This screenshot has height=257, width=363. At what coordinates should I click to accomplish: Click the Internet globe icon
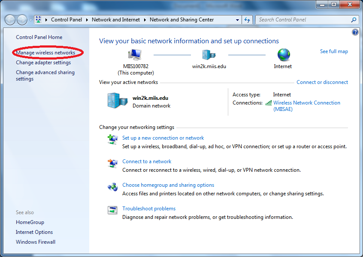283,55
